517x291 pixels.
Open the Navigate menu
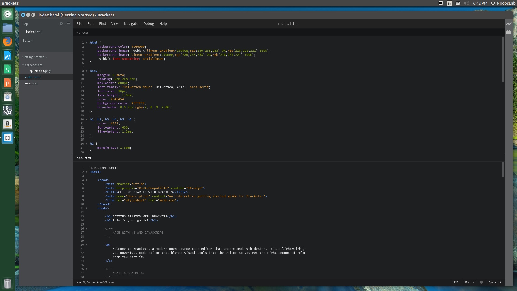coord(131,24)
